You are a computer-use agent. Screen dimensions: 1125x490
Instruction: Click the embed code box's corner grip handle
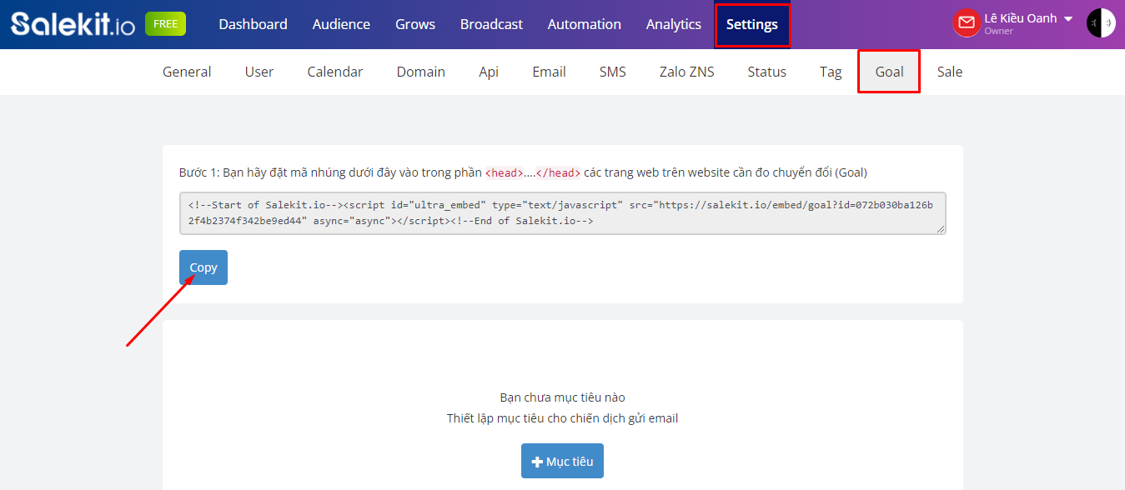point(941,228)
